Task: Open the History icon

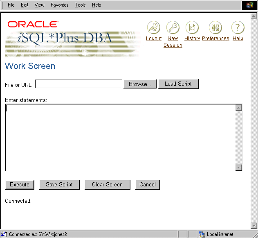Action: pyautogui.click(x=192, y=28)
